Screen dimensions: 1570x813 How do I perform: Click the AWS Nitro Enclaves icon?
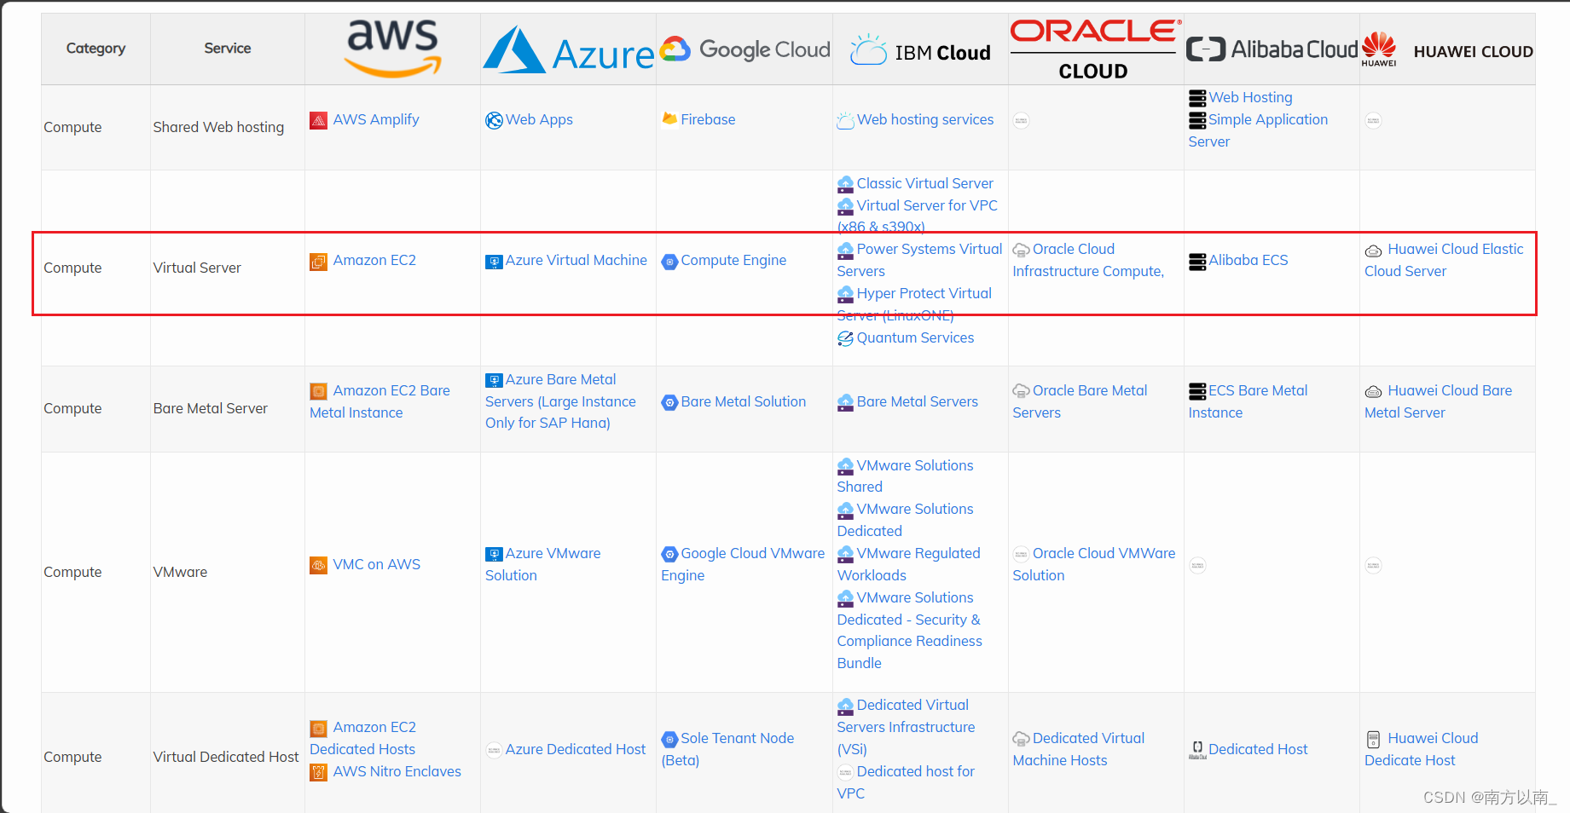(318, 772)
